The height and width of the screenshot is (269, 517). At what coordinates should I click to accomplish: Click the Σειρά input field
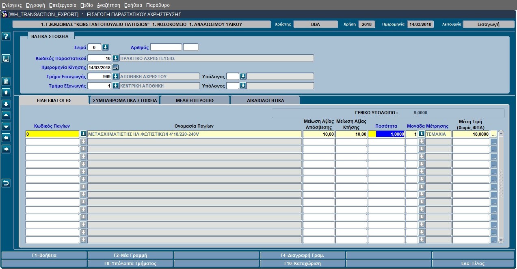[94, 47]
